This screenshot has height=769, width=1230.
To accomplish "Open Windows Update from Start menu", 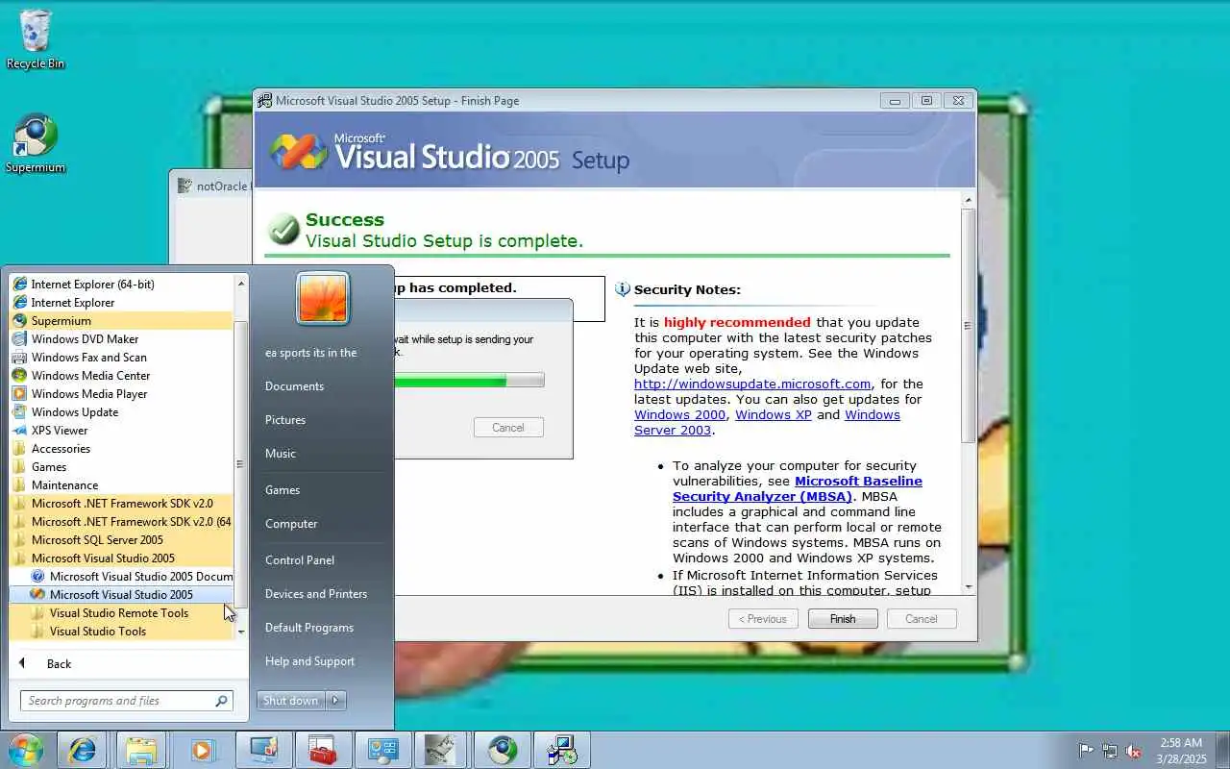I will click(x=121, y=412).
